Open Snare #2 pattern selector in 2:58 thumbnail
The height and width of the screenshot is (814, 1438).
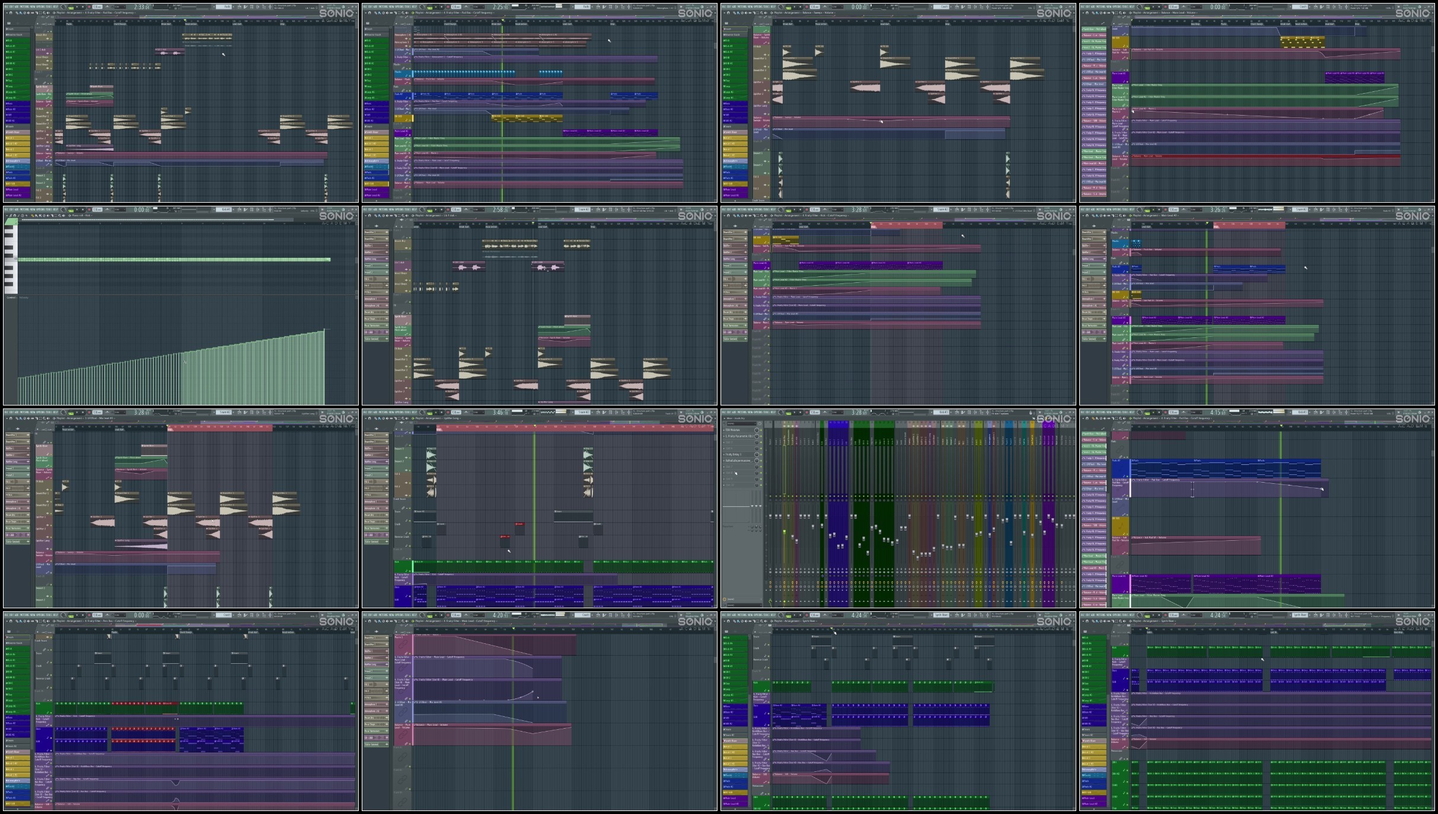pos(584,209)
